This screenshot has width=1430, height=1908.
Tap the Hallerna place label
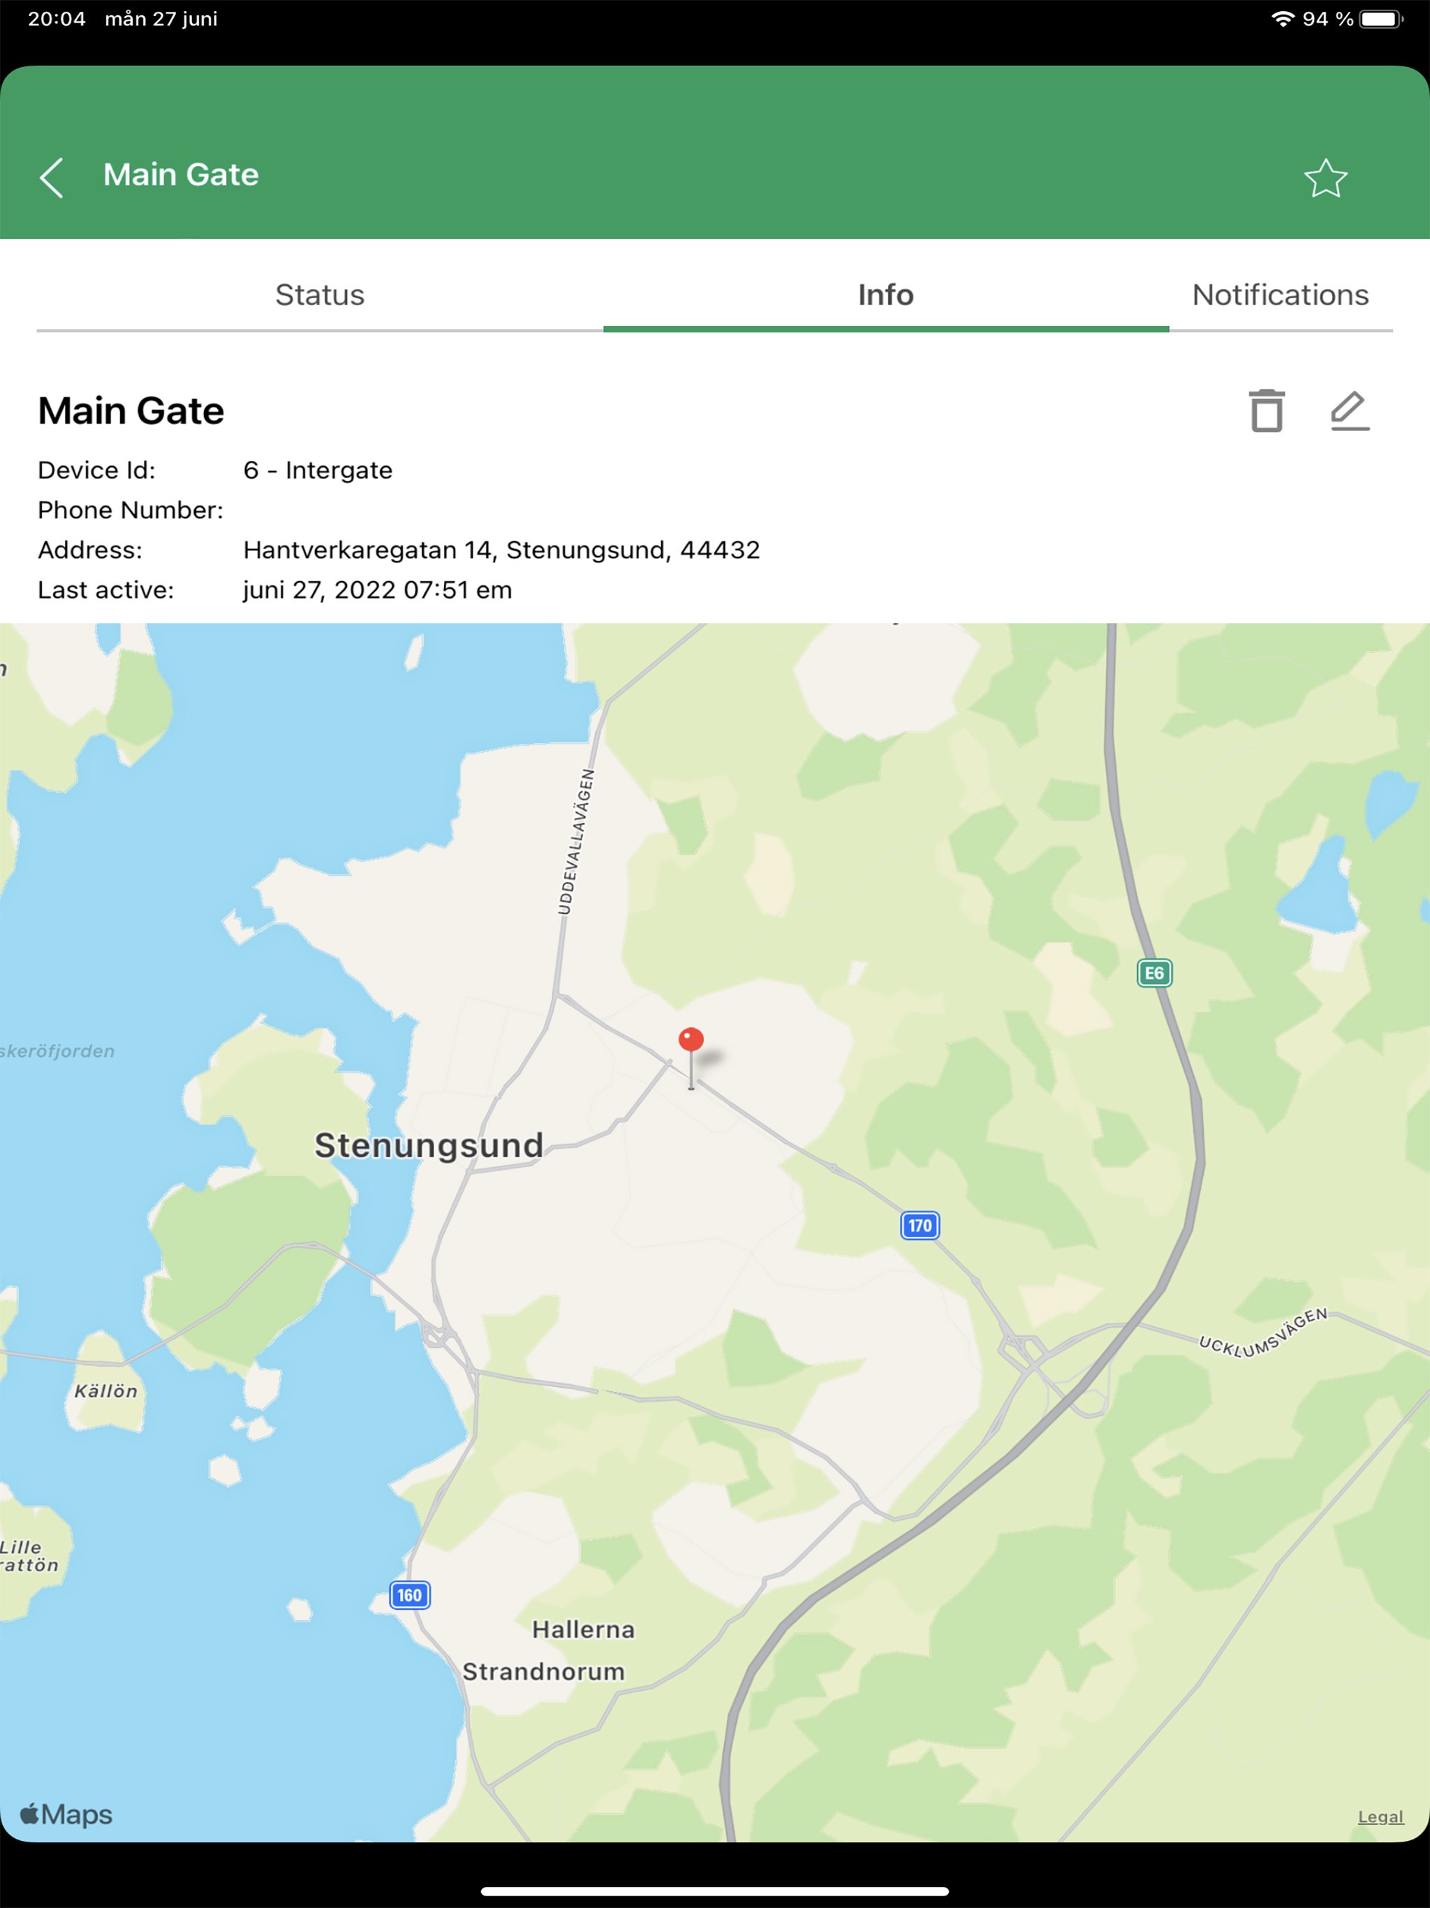point(583,1629)
